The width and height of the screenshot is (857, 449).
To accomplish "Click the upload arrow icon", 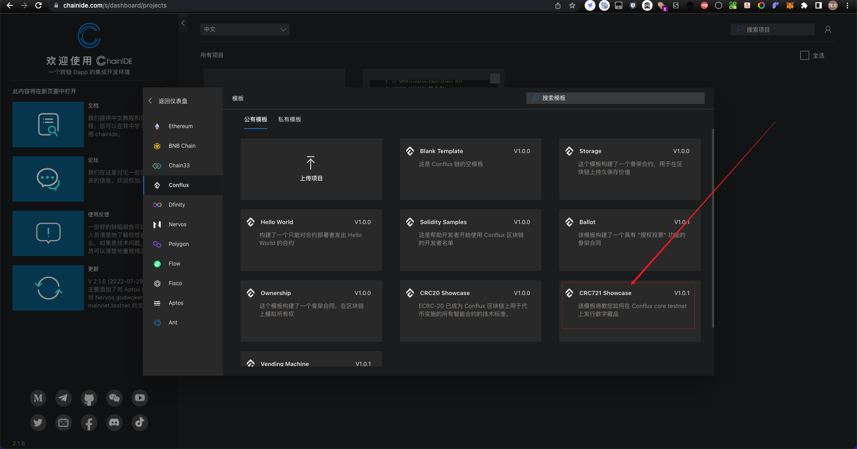I will point(311,163).
